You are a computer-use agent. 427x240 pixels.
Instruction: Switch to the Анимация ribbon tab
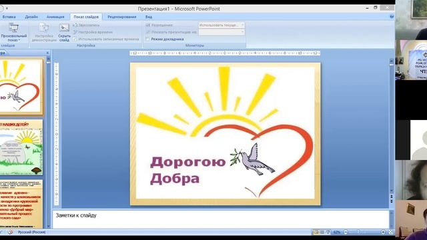coord(55,17)
